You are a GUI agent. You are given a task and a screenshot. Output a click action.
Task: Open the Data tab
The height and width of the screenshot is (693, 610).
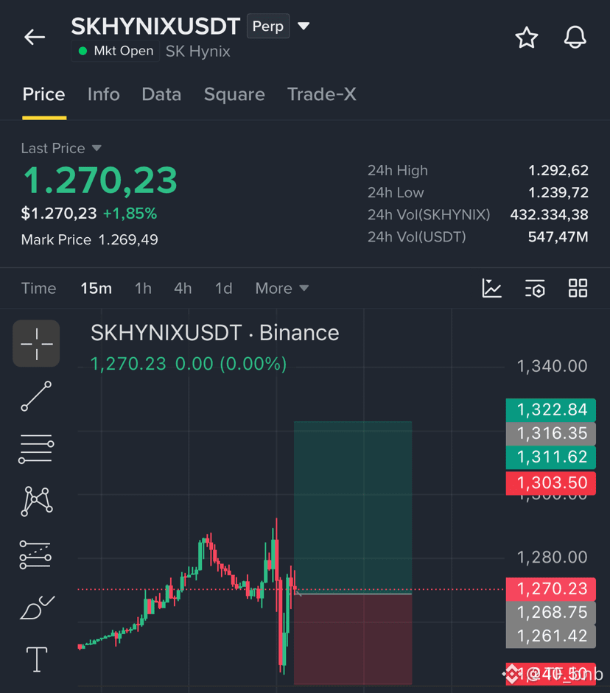(x=161, y=94)
